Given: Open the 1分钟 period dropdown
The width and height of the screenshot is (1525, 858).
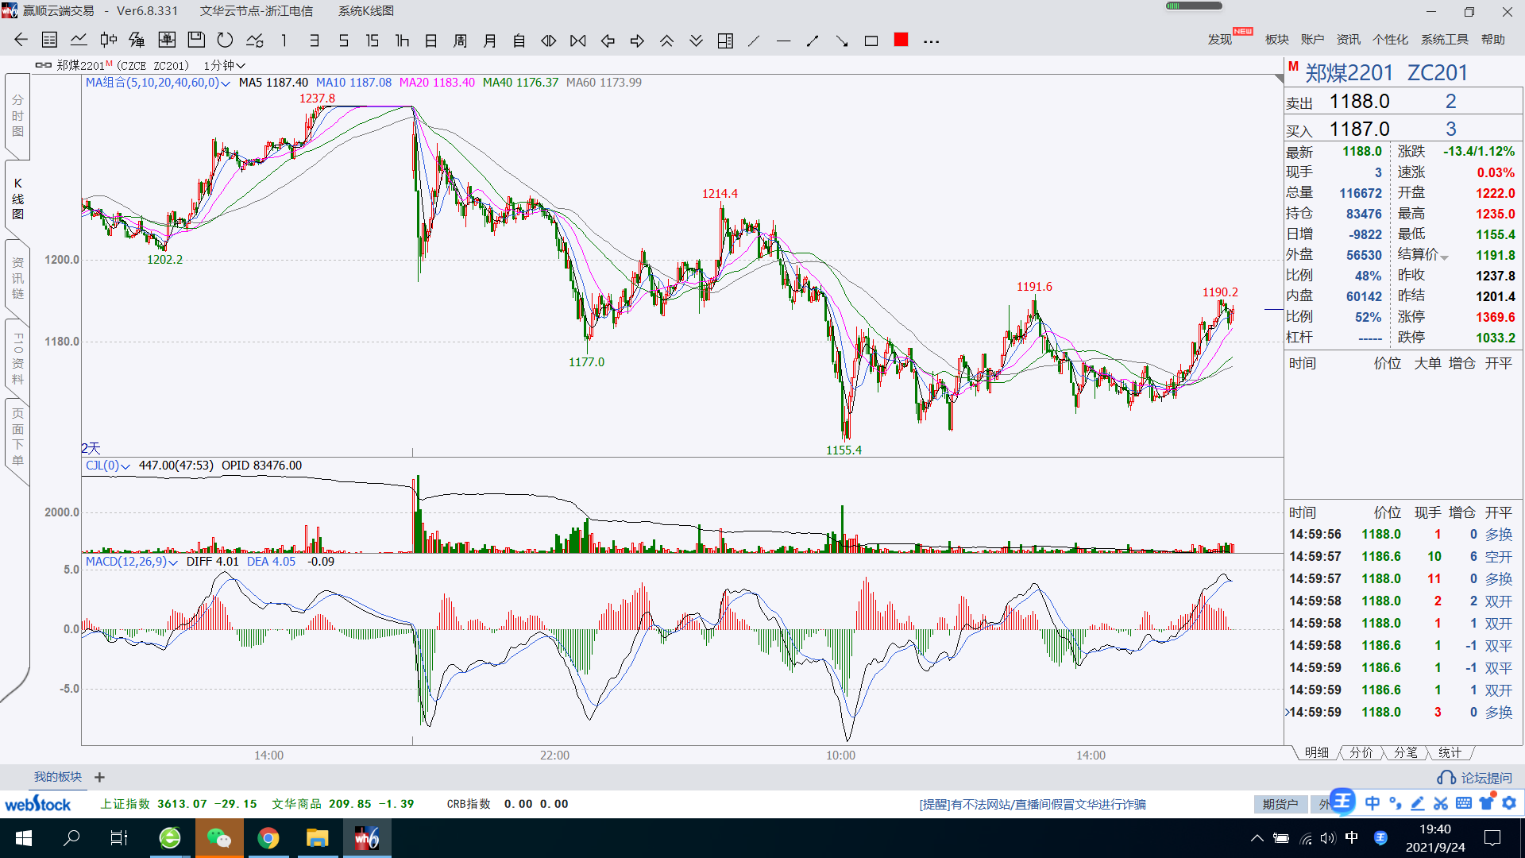Looking at the screenshot, I should click(x=224, y=66).
